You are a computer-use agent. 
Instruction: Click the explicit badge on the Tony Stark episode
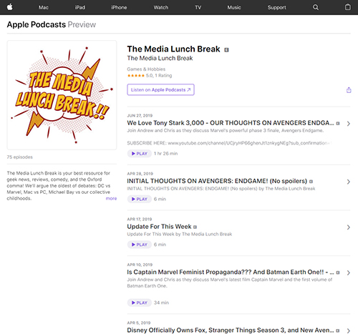click(338, 123)
